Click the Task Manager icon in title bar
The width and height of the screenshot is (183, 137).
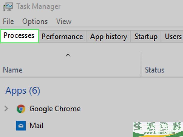(8, 7)
